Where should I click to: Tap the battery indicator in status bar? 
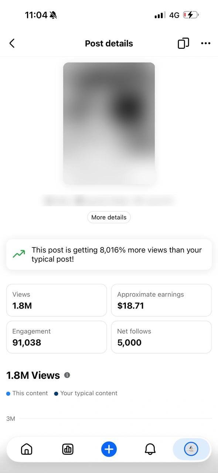point(191,15)
